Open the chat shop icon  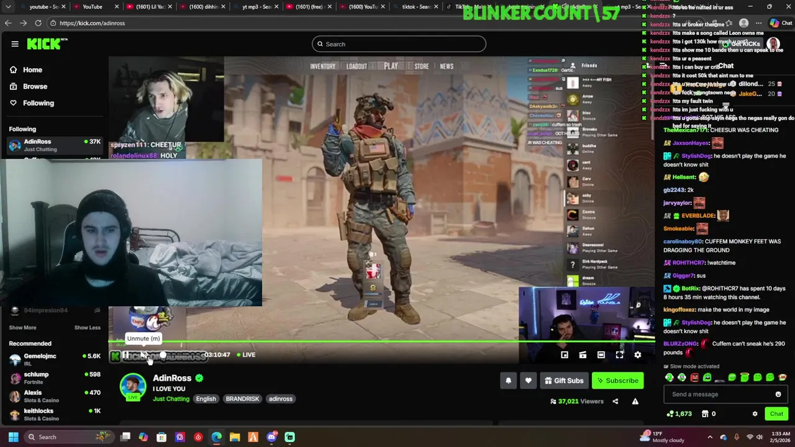coord(705,414)
